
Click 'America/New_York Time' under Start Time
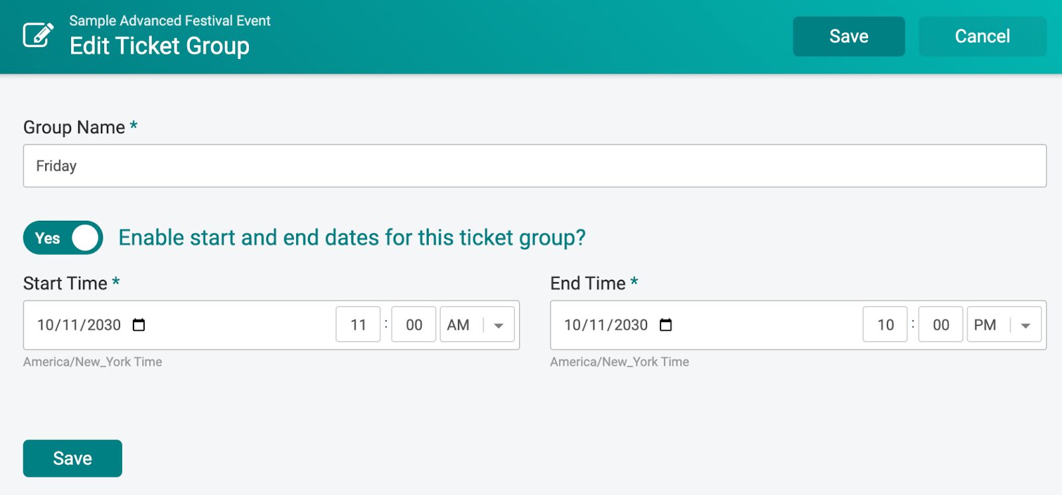tap(92, 362)
